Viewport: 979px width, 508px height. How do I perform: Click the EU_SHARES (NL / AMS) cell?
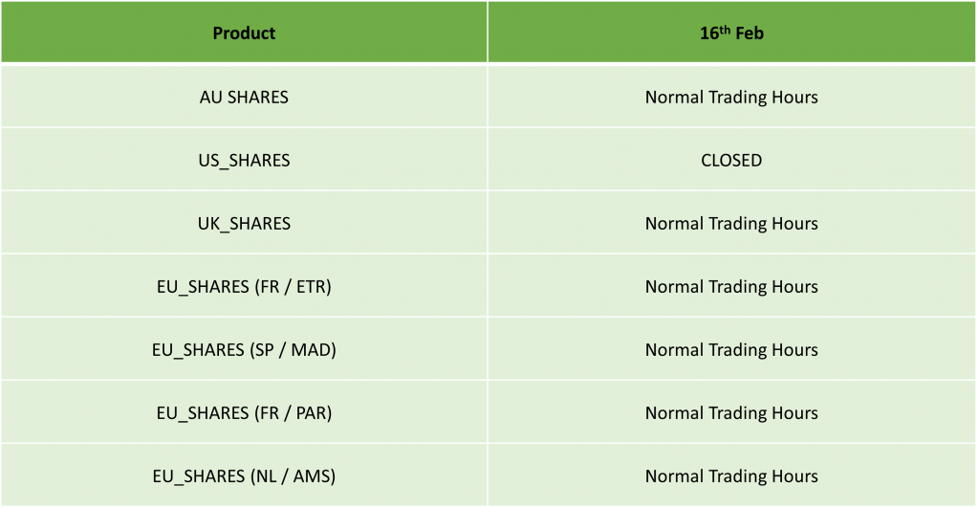click(x=244, y=476)
